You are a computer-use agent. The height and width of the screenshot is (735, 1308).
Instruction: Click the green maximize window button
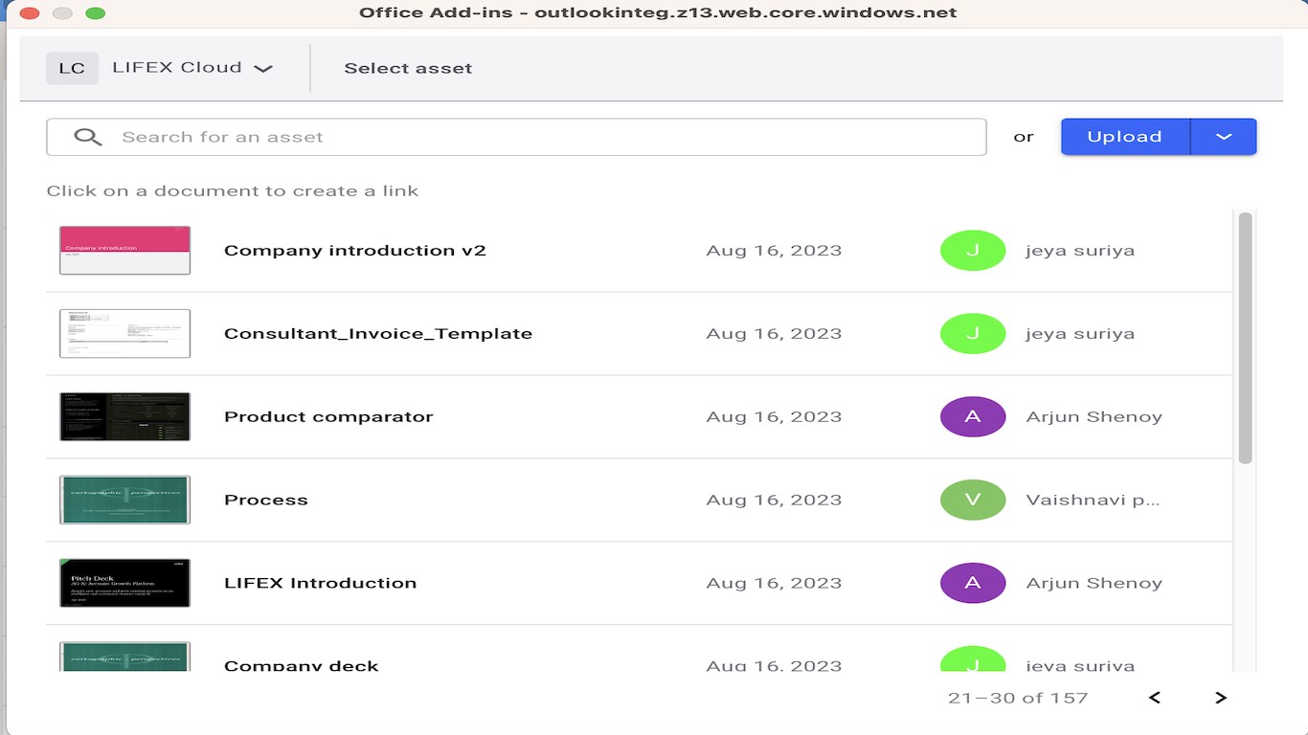tap(95, 13)
